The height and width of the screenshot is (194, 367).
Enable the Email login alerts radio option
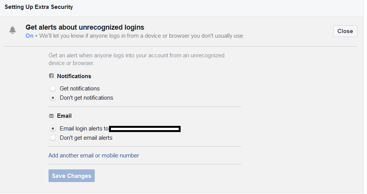coord(53,129)
